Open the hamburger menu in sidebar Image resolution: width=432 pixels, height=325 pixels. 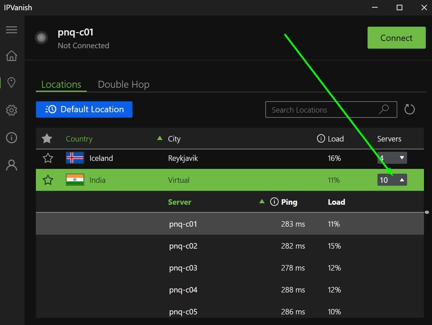11,30
